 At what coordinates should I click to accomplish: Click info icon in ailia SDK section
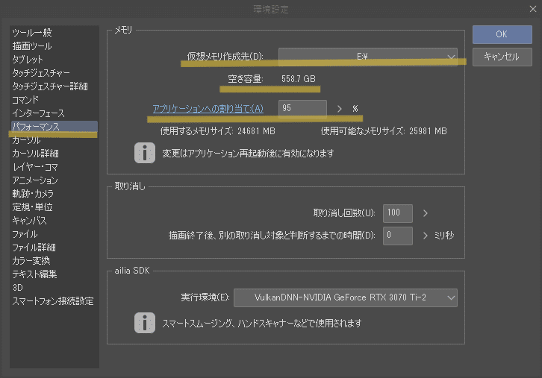tap(145, 323)
